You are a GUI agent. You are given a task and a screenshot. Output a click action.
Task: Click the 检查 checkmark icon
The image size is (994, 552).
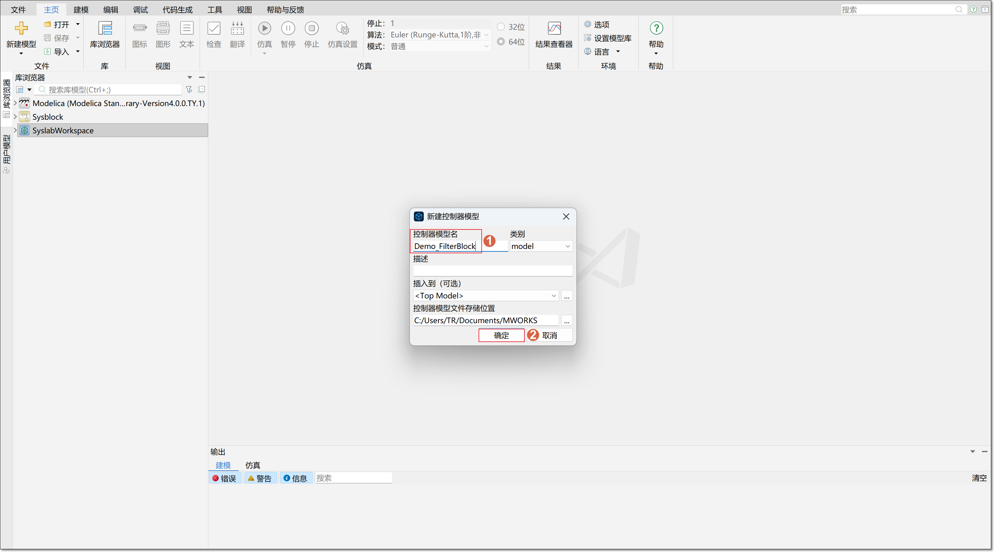tap(214, 28)
